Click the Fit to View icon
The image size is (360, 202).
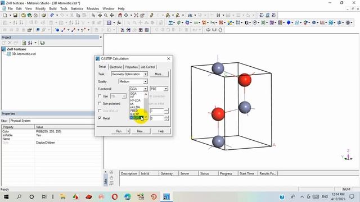136,15
